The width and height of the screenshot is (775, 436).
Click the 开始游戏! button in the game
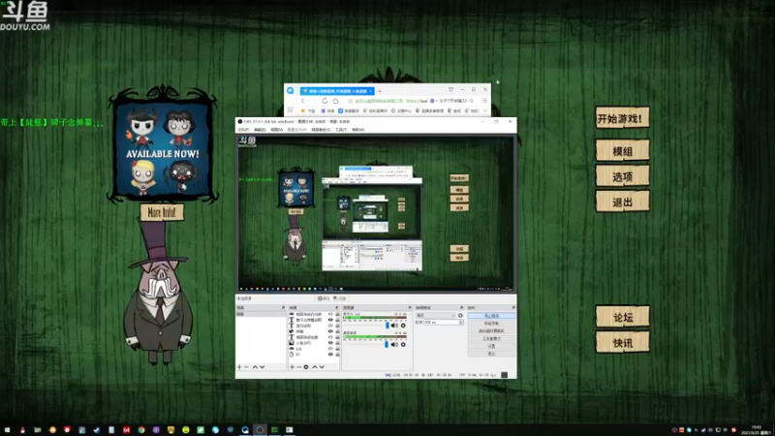click(x=622, y=118)
